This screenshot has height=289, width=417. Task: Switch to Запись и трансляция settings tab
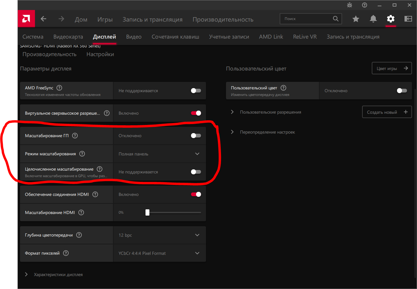353,37
